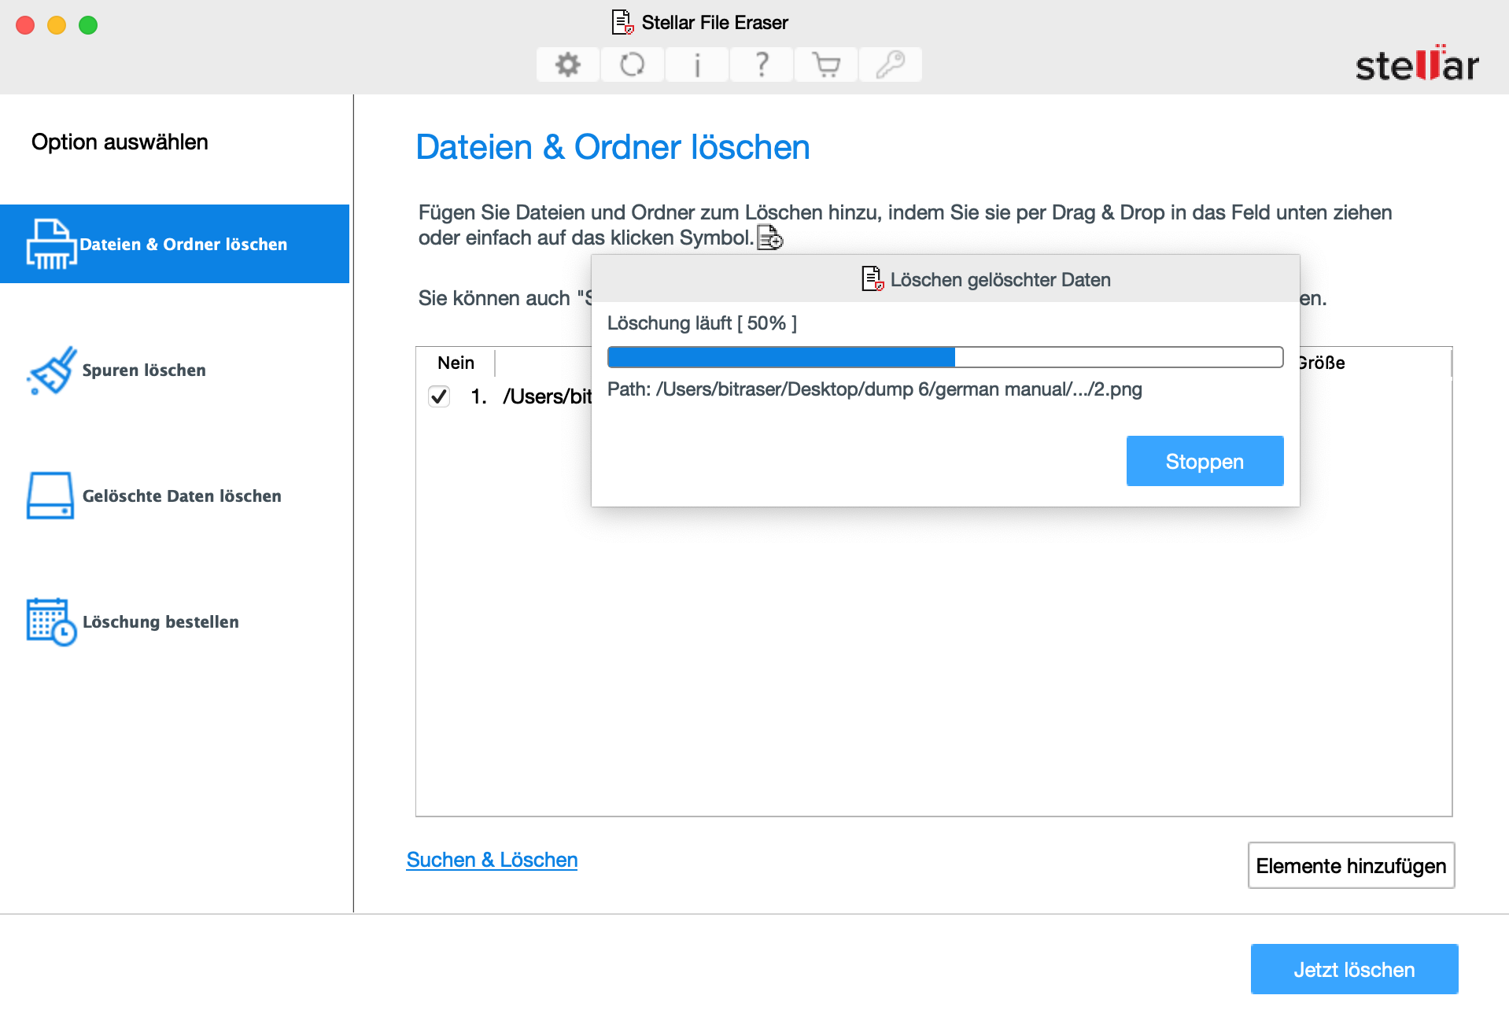Uncheck the checkbox for row 1
This screenshot has width=1509, height=1021.
[x=439, y=396]
